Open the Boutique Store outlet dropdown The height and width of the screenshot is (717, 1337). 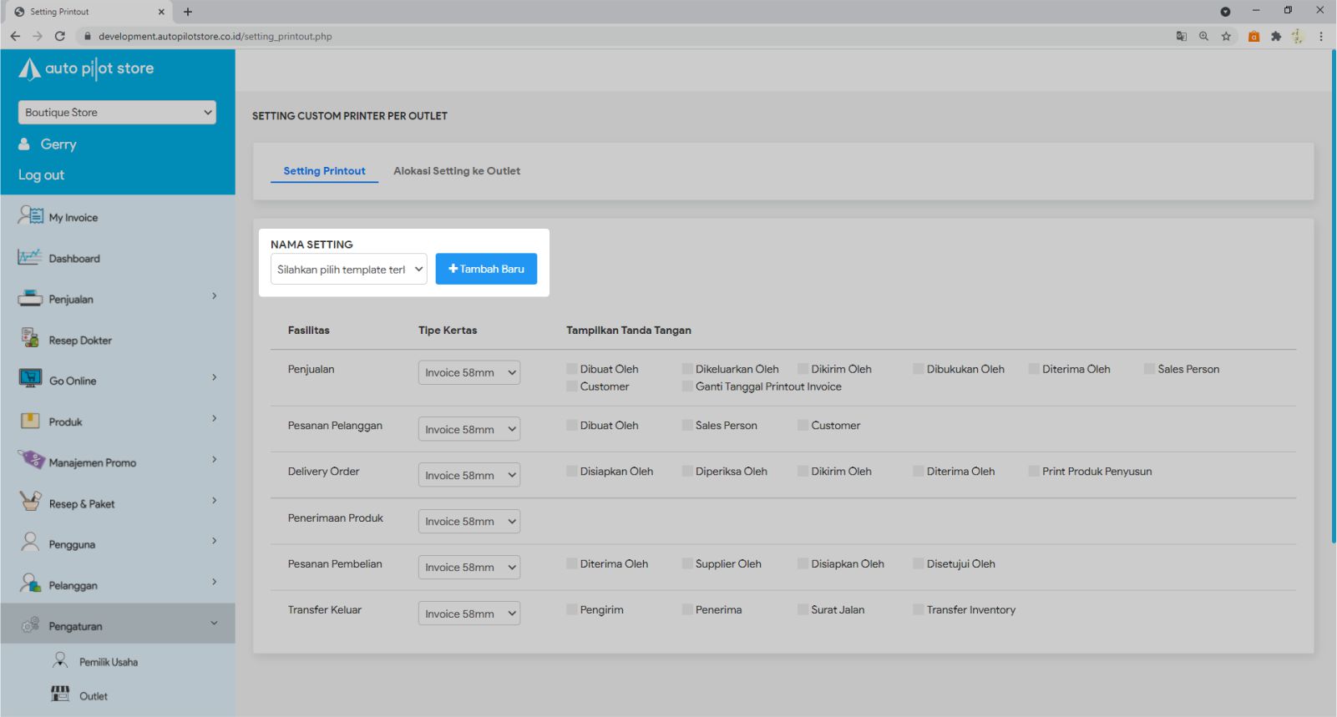tap(117, 113)
